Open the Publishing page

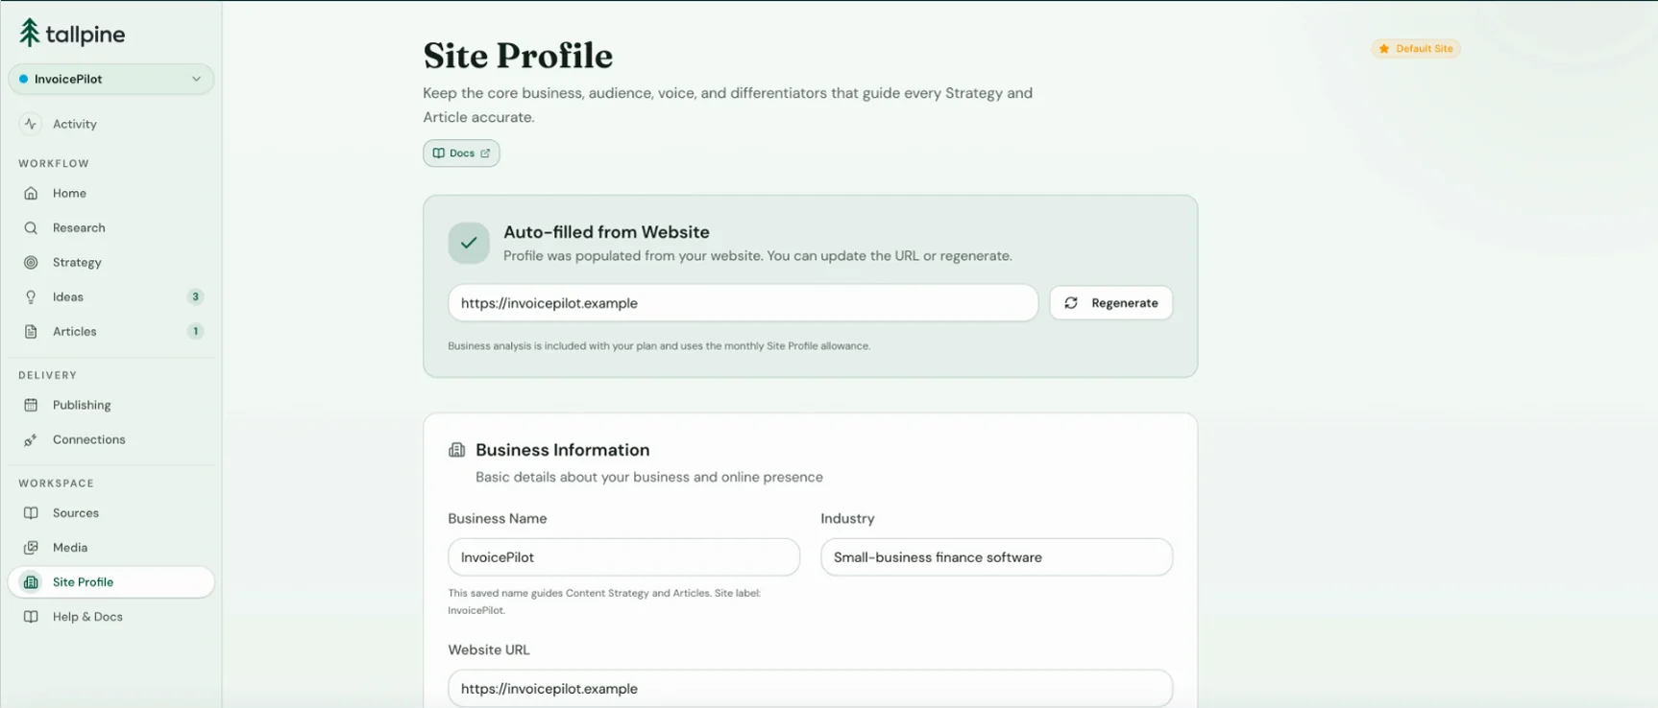[111, 405]
